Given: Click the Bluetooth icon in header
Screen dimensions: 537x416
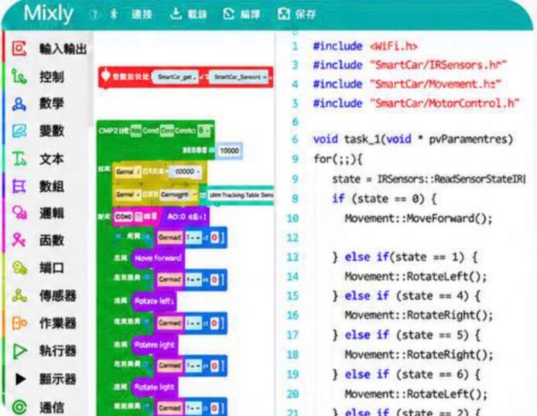Looking at the screenshot, I should [114, 14].
